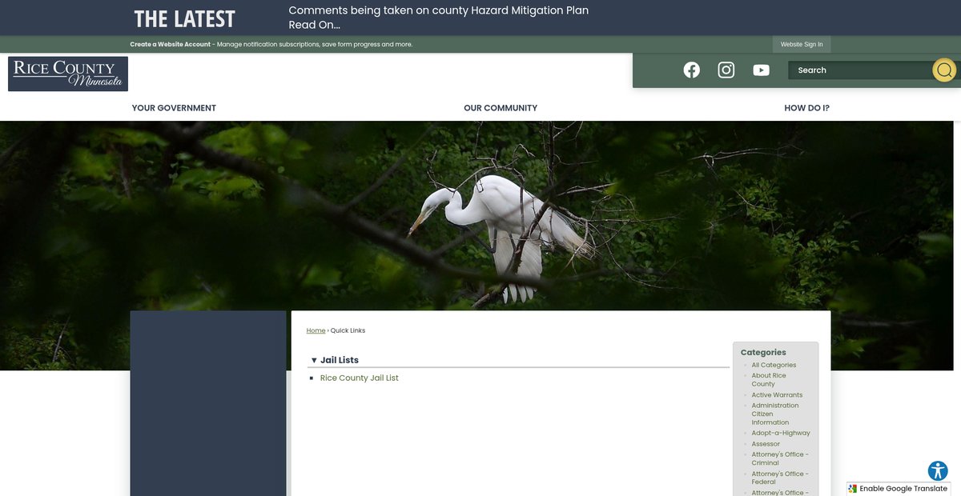Image resolution: width=961 pixels, height=496 pixels.
Task: Read the Hazard Mitigation Plan news headline
Action: [438, 10]
